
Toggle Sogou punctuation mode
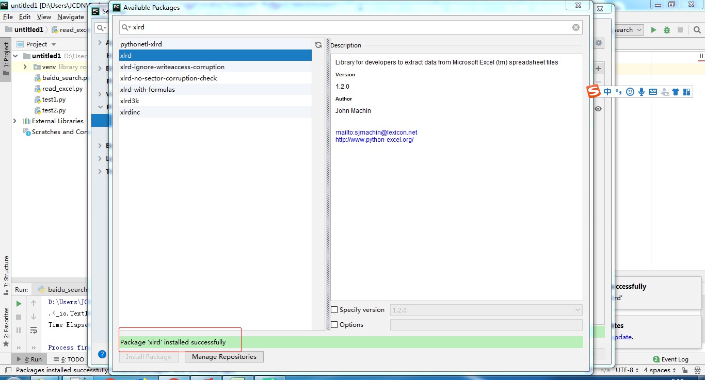[x=618, y=92]
